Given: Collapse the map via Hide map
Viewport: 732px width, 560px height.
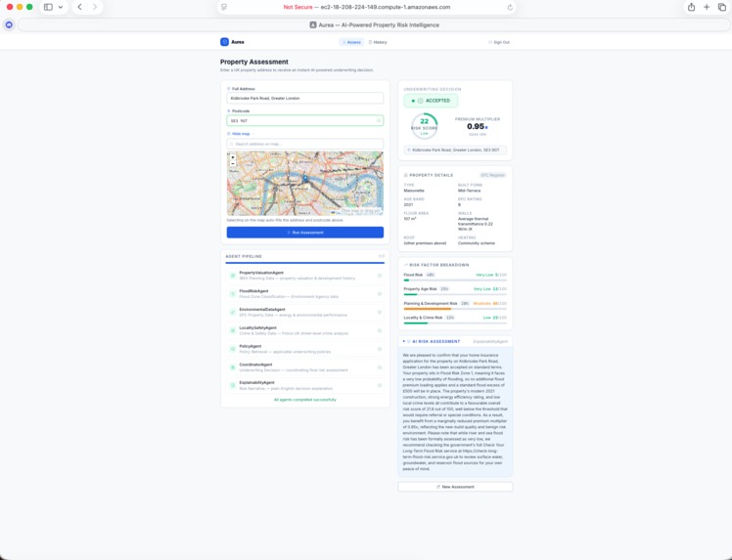Looking at the screenshot, I should tap(241, 134).
